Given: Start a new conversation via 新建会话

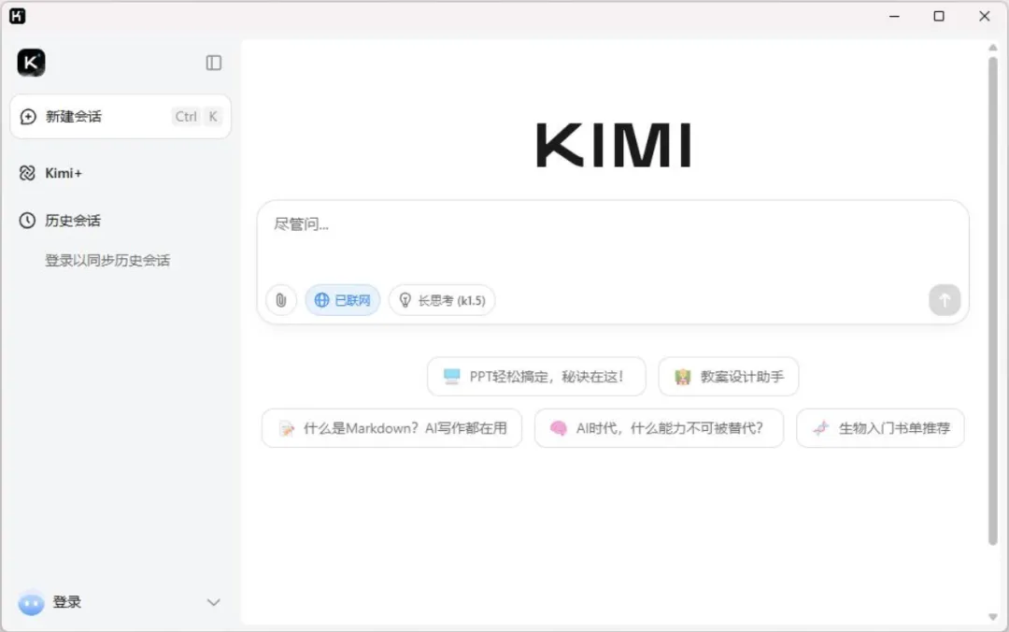Looking at the screenshot, I should point(121,117).
